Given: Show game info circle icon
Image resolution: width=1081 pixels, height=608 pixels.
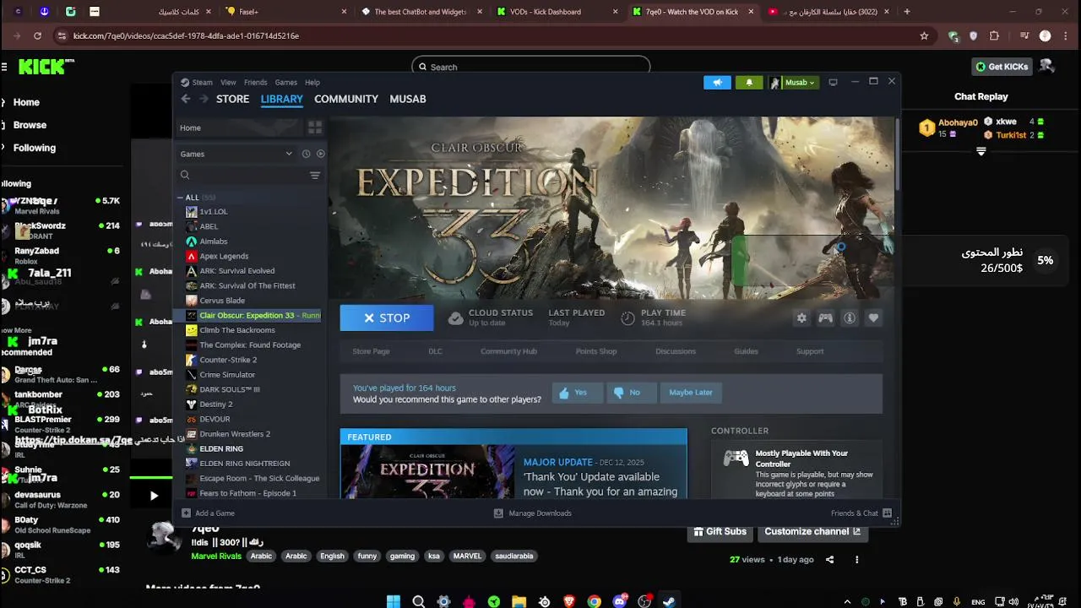Looking at the screenshot, I should click(850, 318).
